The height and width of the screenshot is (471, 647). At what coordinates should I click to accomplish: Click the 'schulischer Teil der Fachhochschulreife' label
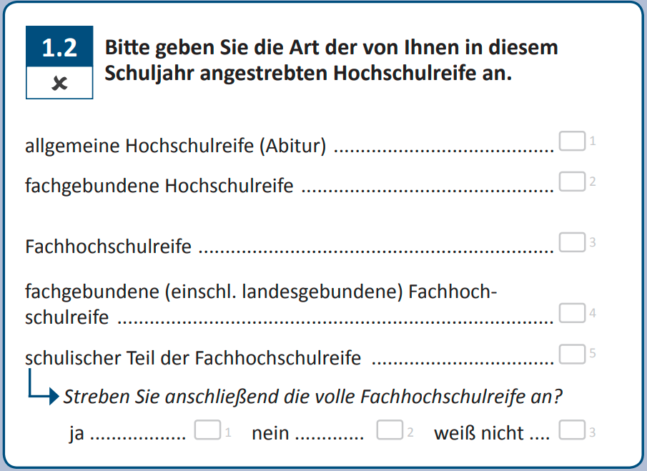pos(193,358)
